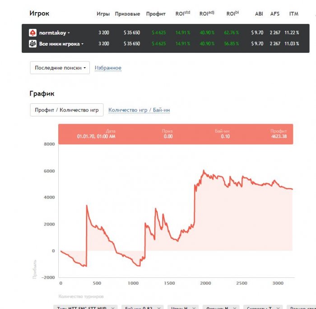Click the Профит column header
316x309 pixels.
(x=156, y=14)
